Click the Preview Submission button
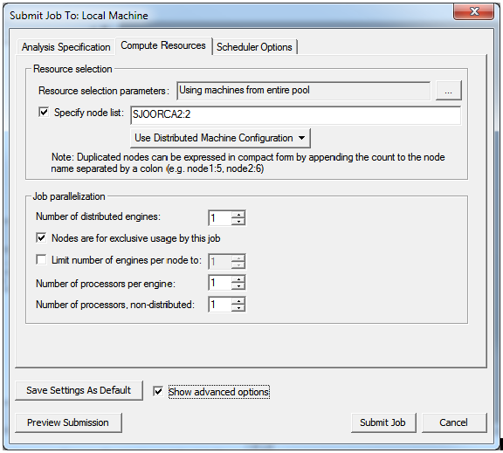Image resolution: width=503 pixels, height=453 pixels. (68, 422)
